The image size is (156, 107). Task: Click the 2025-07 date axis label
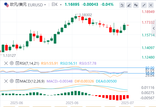128,103
